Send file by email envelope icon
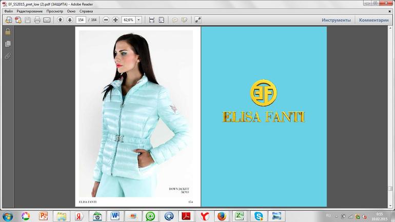The height and width of the screenshot is (222, 395). [x=47, y=20]
